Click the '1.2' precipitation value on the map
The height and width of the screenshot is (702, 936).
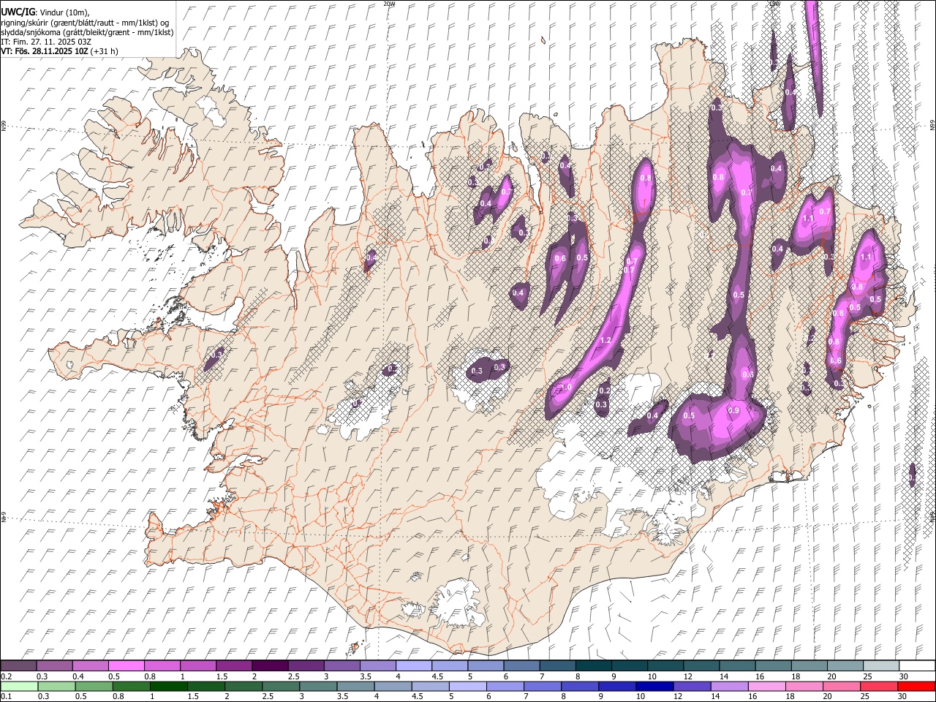(605, 341)
